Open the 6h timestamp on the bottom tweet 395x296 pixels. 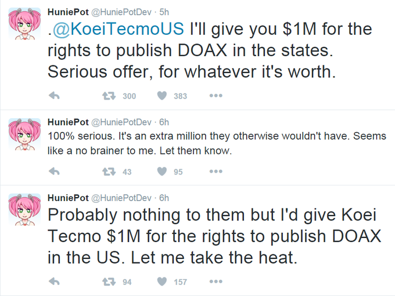point(164,198)
